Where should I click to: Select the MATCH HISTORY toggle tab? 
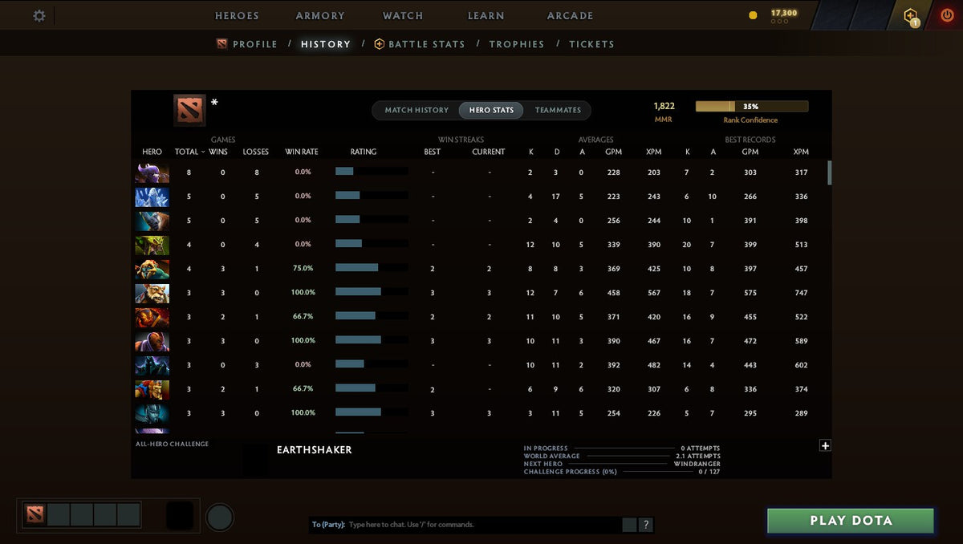click(416, 110)
